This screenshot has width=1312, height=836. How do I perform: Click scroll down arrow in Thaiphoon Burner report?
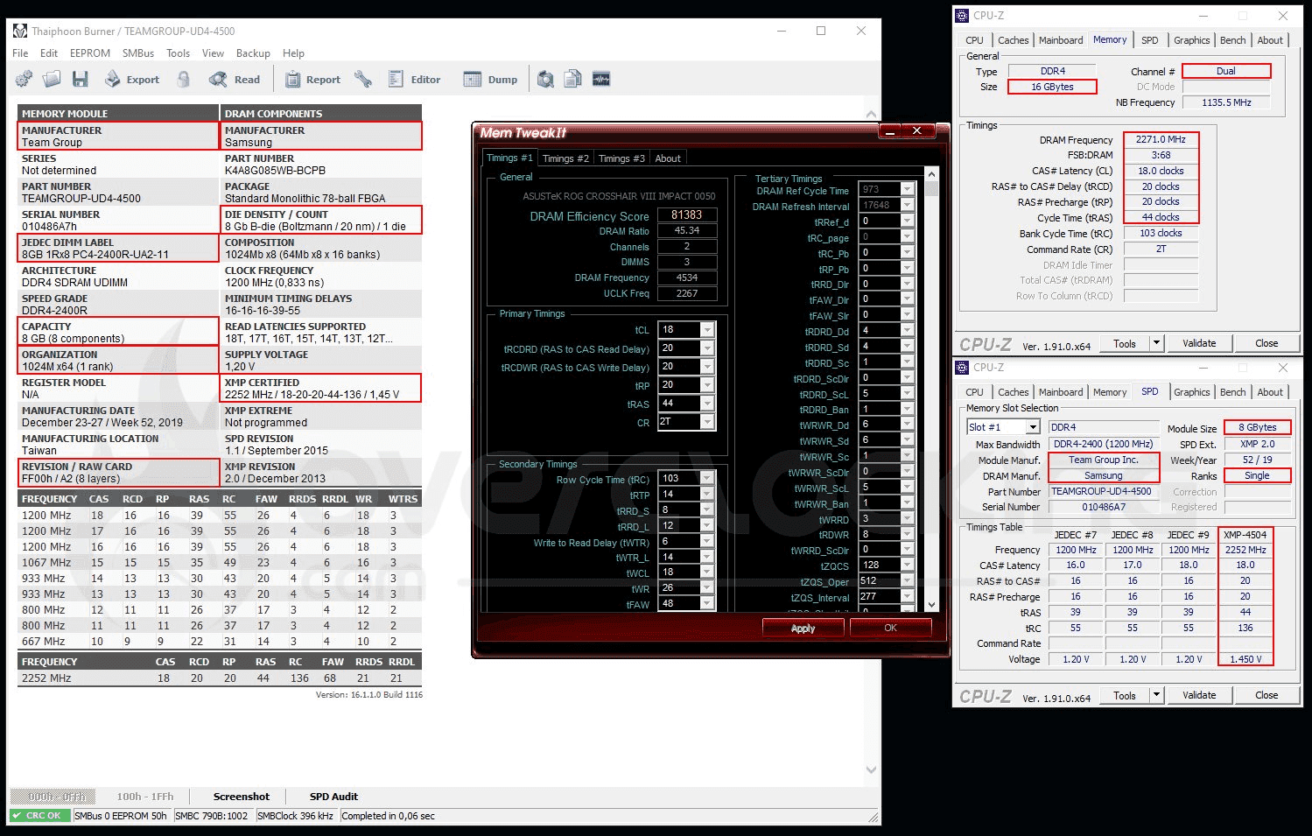[x=871, y=769]
